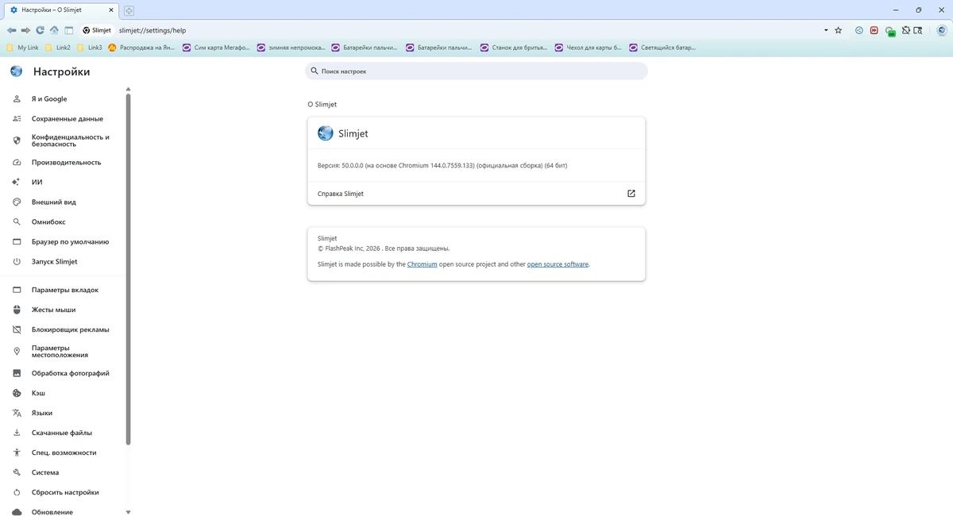Open the Чехол для карты б... bookmark
The width and height of the screenshot is (953, 516).
coord(588,48)
